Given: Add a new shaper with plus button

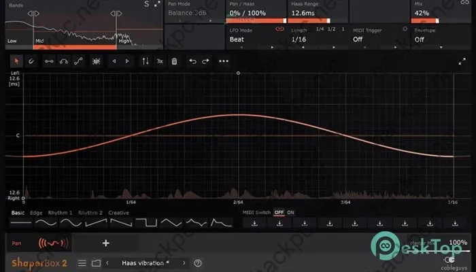Looking at the screenshot, I should (x=105, y=243).
